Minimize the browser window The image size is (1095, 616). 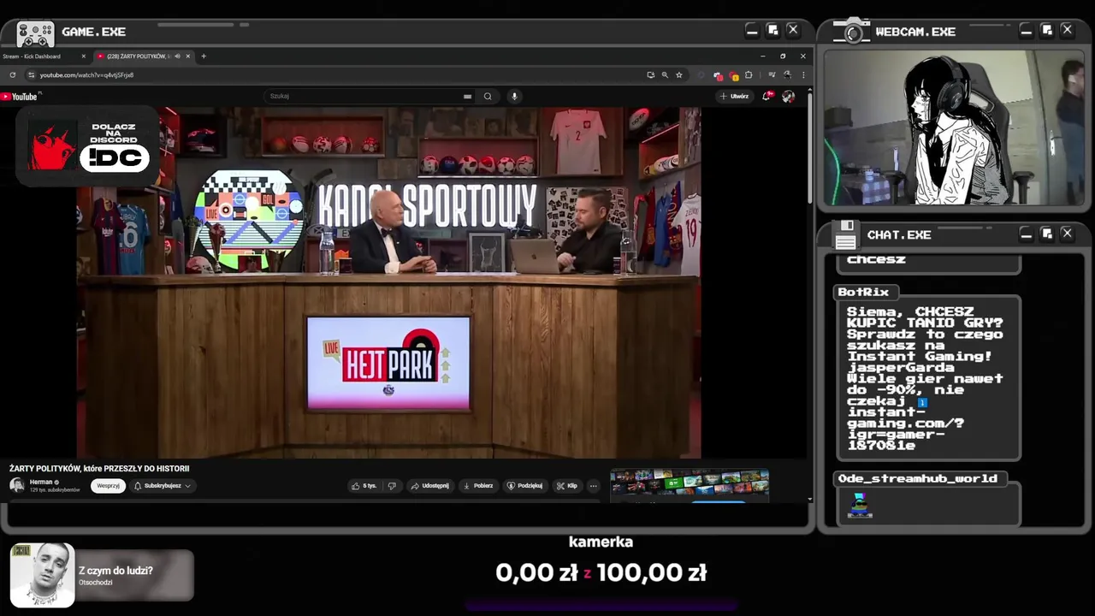click(762, 56)
